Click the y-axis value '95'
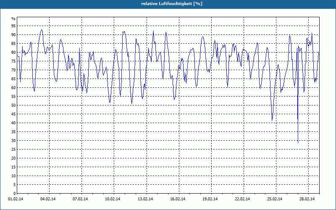The image size is (336, 210). click(13, 26)
